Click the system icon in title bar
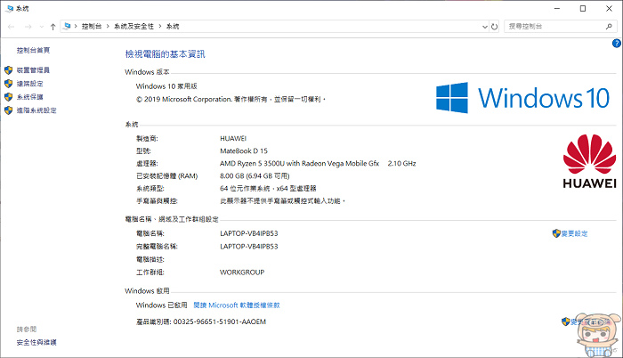The width and height of the screenshot is (623, 358). [x=10, y=8]
